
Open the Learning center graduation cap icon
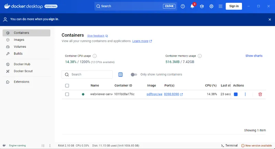coord(202,6)
